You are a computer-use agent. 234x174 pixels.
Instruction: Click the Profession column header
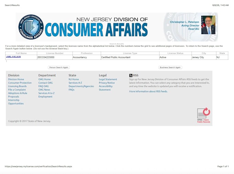click(87, 53)
